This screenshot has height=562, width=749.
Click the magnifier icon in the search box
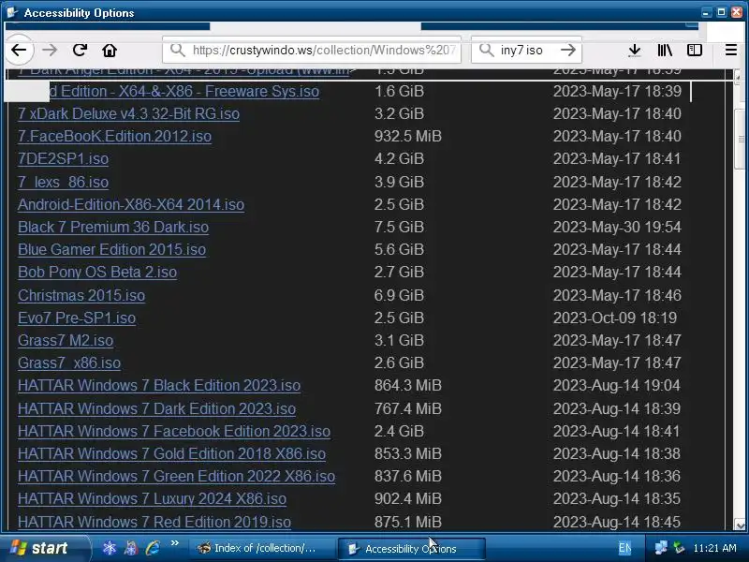pyautogui.click(x=486, y=50)
